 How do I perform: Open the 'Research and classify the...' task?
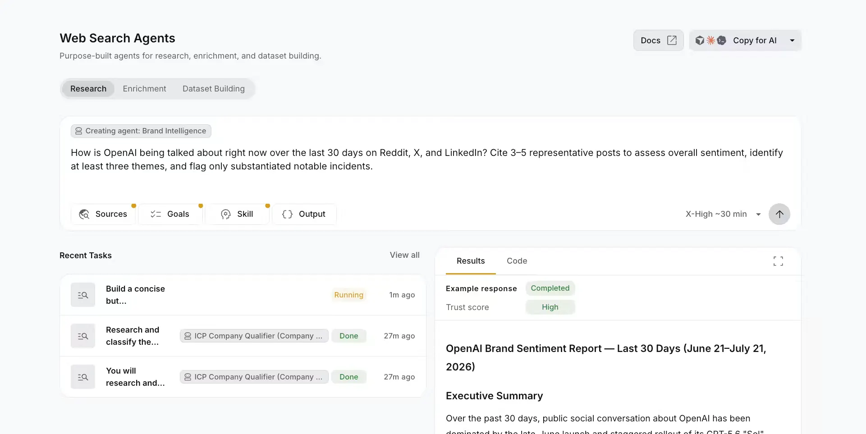coord(243,336)
